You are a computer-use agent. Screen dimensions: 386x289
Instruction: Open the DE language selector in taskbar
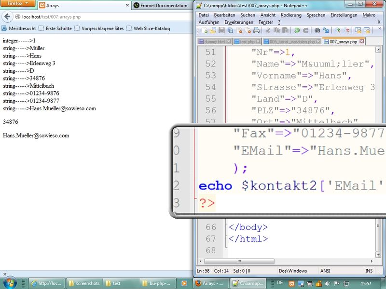pyautogui.click(x=280, y=283)
